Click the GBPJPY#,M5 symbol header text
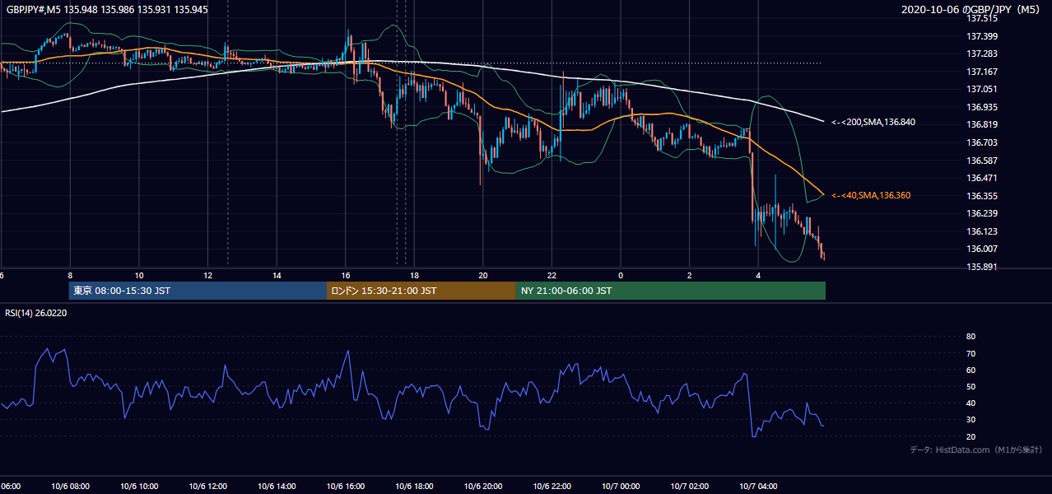1052x494 pixels. pyautogui.click(x=107, y=8)
